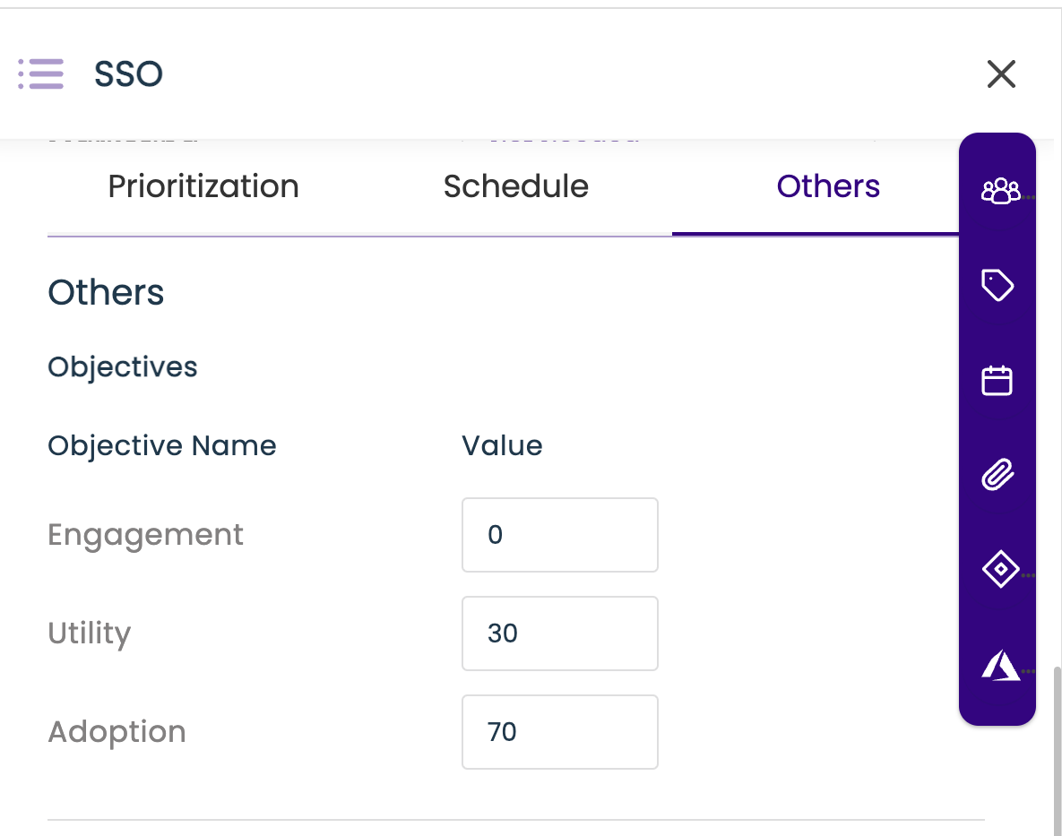Click the tag icon in purple sidebar
Image resolution: width=1062 pixels, height=836 pixels.
(x=997, y=286)
